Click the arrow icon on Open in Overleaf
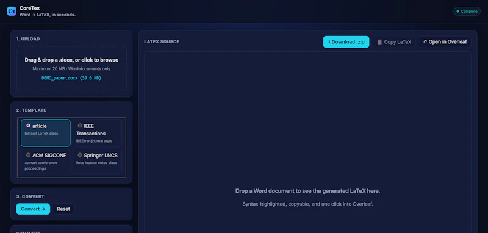This screenshot has width=488, height=233. [425, 41]
